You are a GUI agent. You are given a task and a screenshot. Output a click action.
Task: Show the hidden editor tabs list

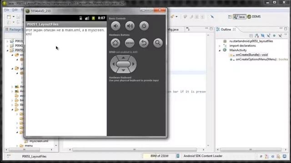[x=188, y=29]
